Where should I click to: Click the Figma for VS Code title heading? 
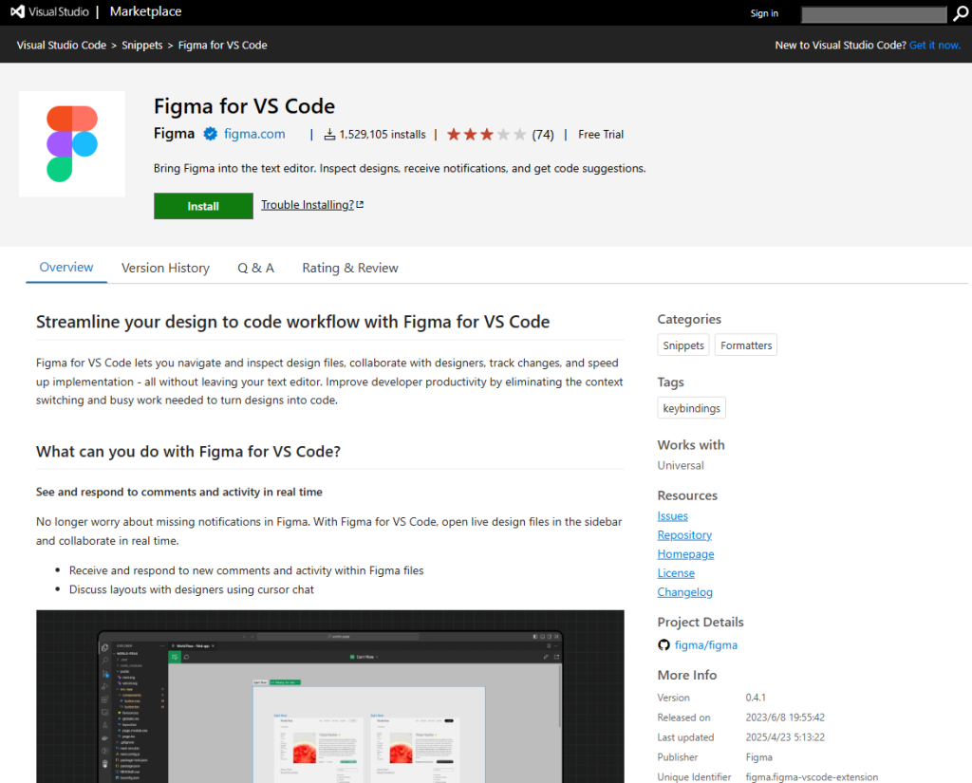click(x=244, y=106)
